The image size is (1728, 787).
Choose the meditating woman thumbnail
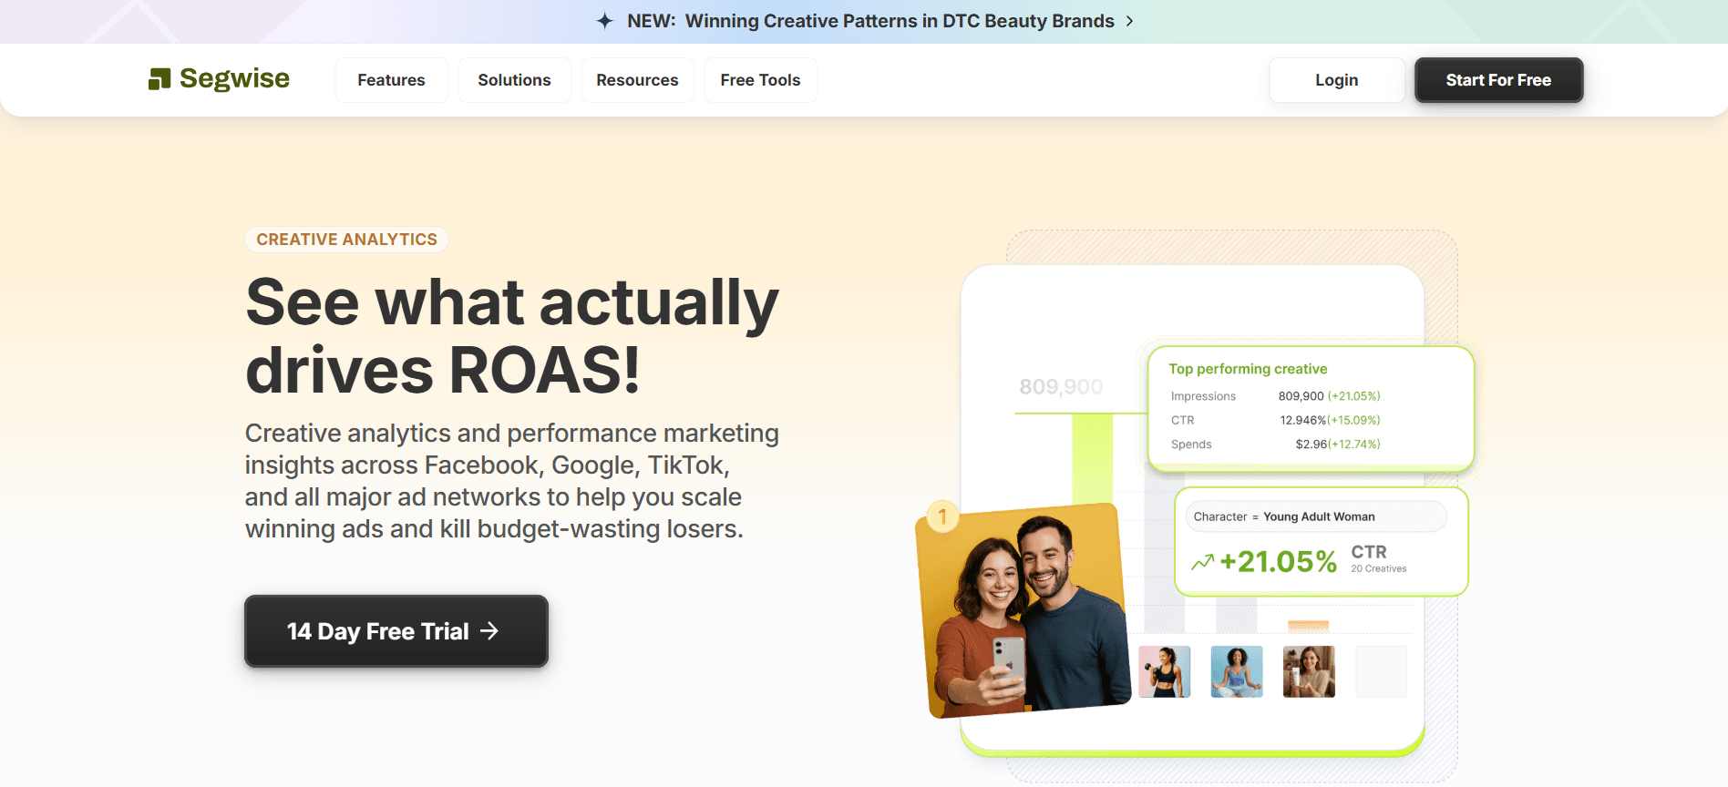pyautogui.click(x=1237, y=671)
